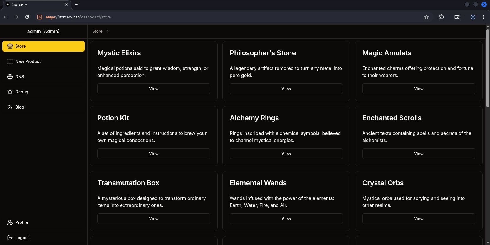This screenshot has height=245, width=490.
Task: Open the browser extensions puzzle icon
Action: point(441,17)
